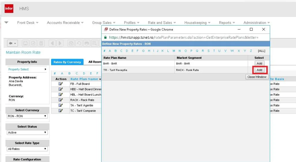Show [ALL] rate plans in popup
The height and width of the screenshot is (162, 296).
[261, 51]
